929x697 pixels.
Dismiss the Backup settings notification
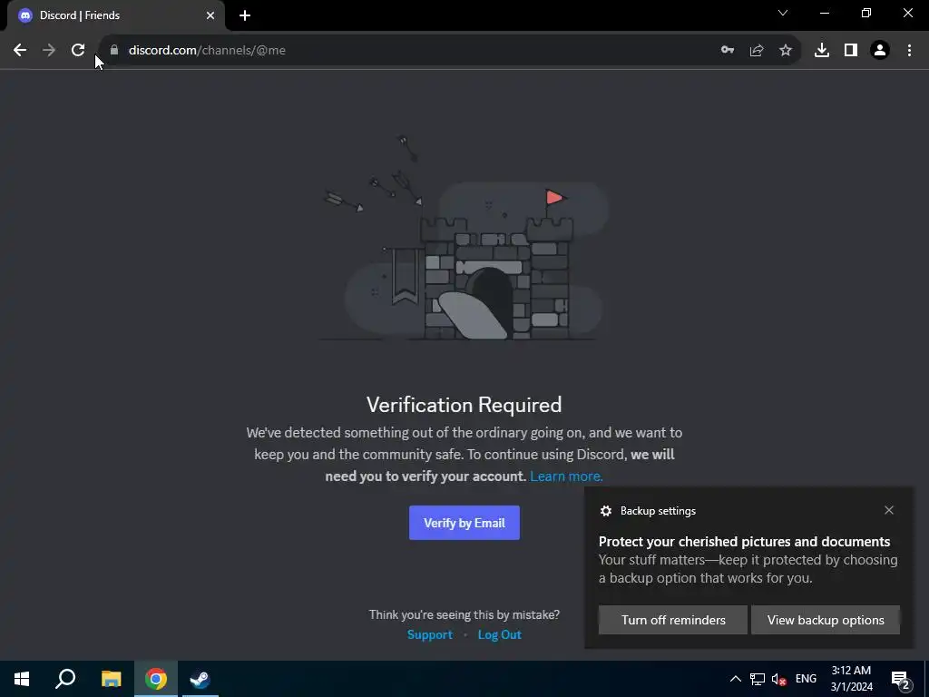click(x=889, y=510)
